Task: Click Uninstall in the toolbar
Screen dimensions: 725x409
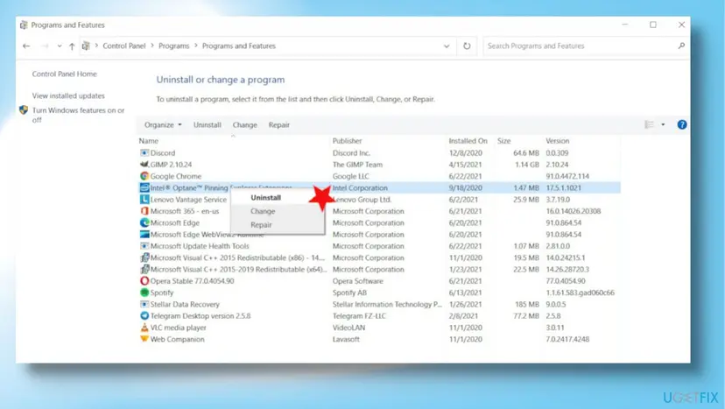Action: click(x=208, y=125)
